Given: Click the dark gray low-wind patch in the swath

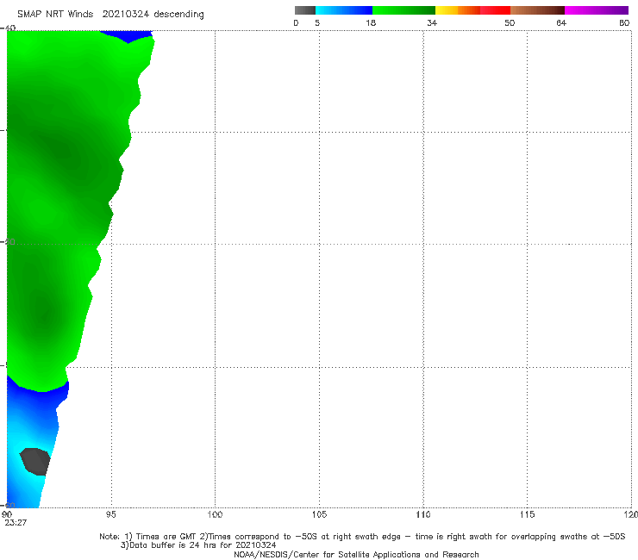Looking at the screenshot, I should (x=36, y=461).
